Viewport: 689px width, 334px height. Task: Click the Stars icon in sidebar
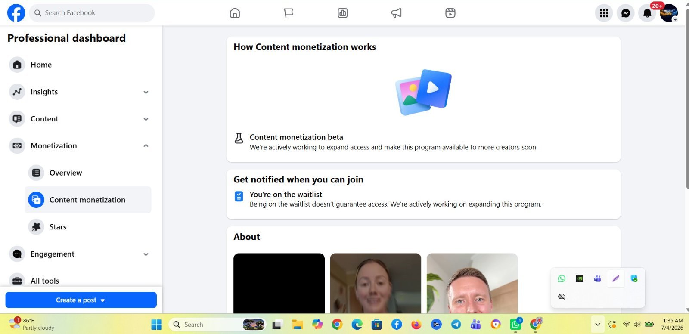click(36, 227)
